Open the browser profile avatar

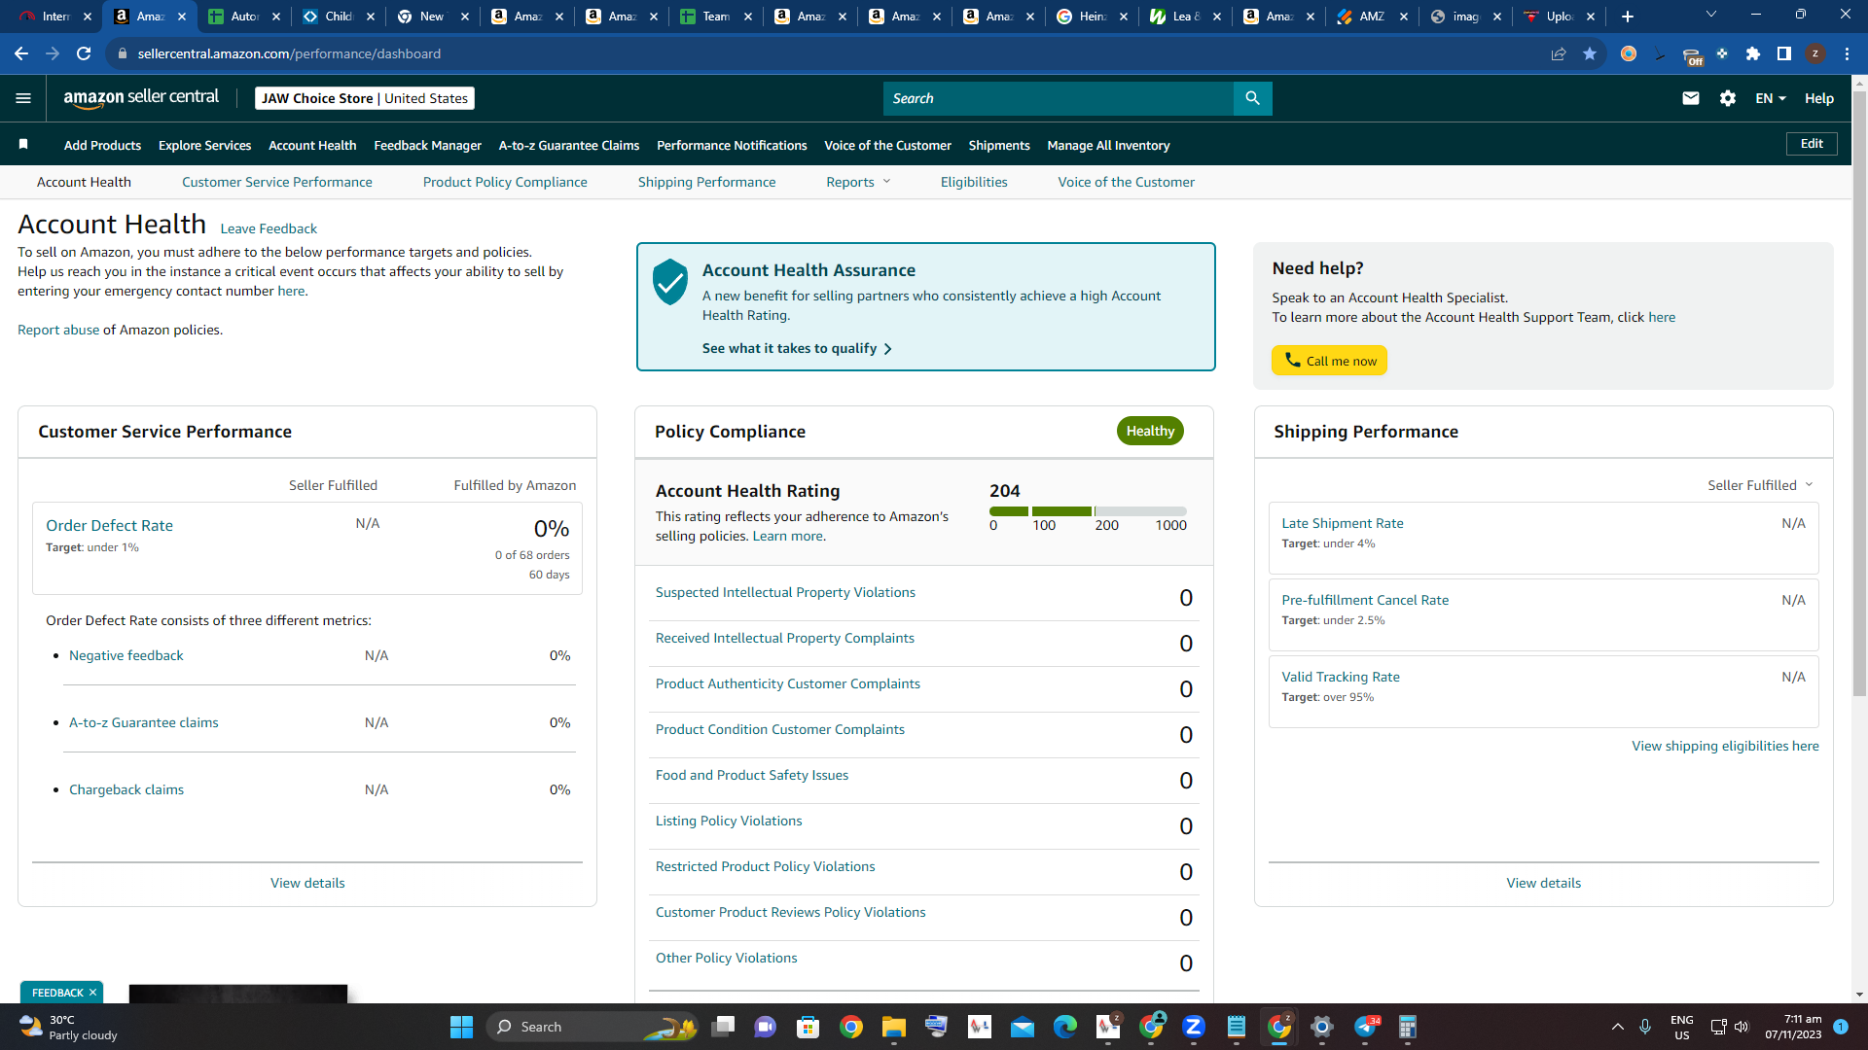click(x=1815, y=53)
